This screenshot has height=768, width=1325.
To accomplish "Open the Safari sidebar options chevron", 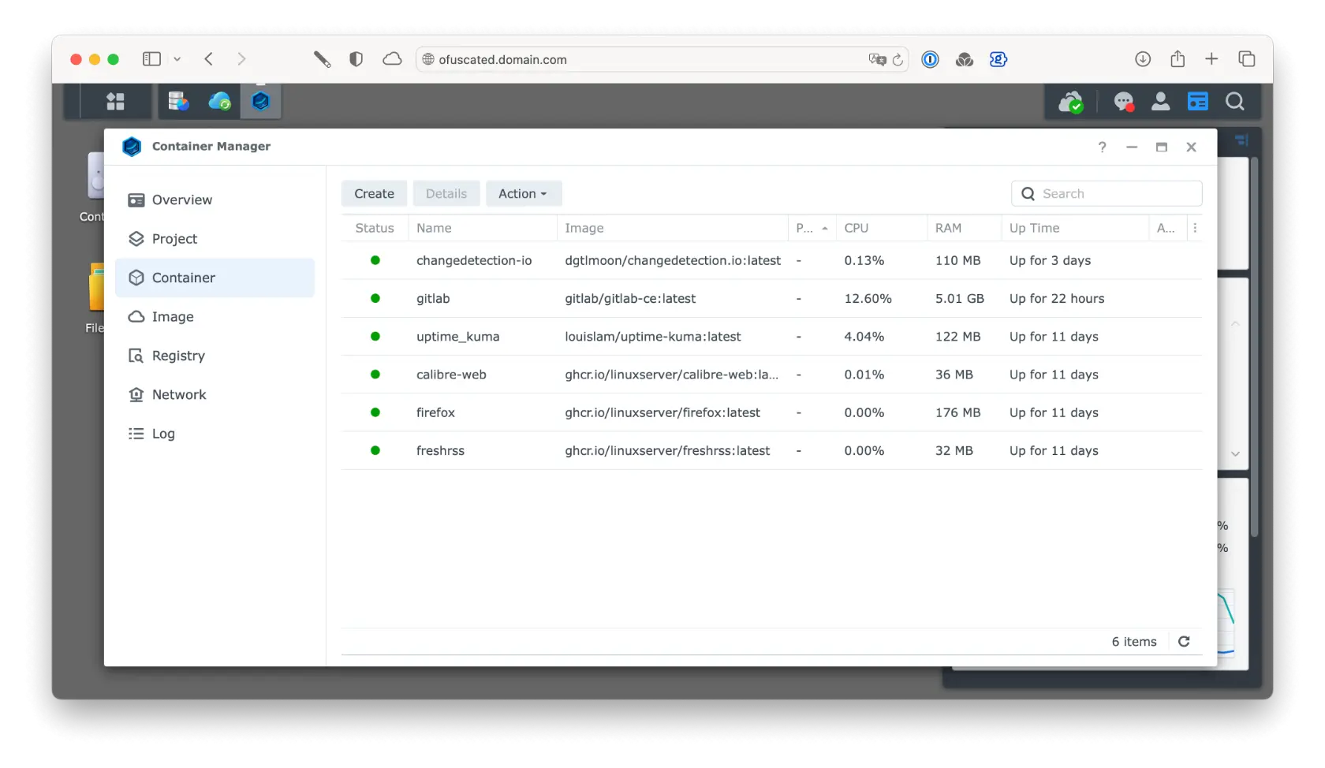I will (x=177, y=59).
